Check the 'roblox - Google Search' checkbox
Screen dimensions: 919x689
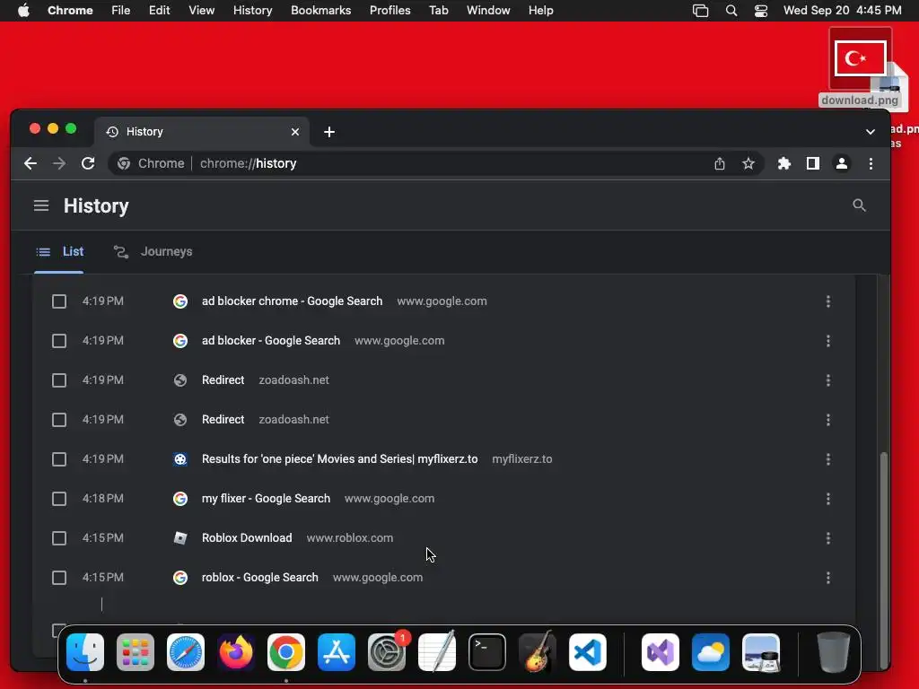pos(59,578)
